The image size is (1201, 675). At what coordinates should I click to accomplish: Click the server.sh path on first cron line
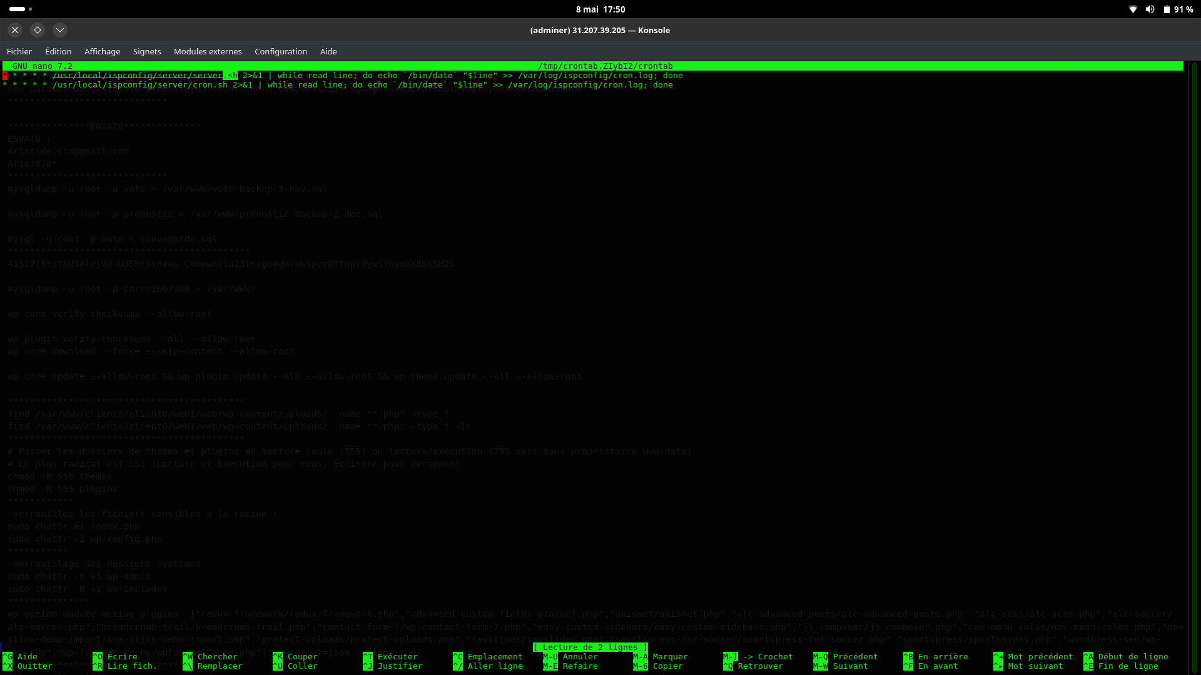(x=145, y=76)
